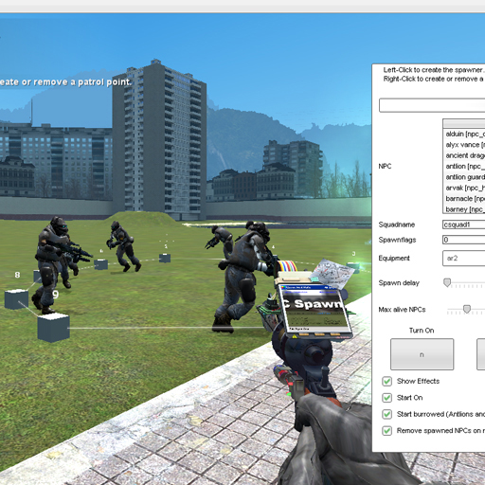Choose antlion guard NPC entry
Image resolution: width=485 pixels, height=485 pixels.
coord(464,177)
